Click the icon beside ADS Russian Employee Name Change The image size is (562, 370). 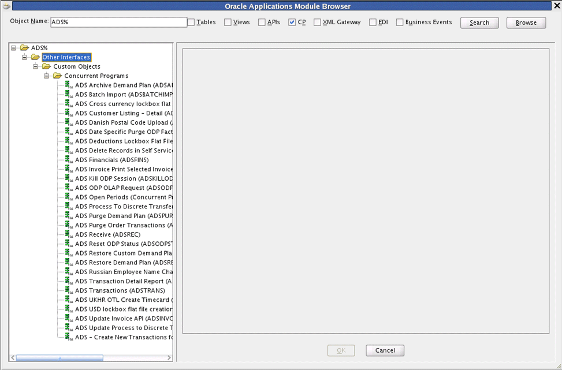(69, 271)
